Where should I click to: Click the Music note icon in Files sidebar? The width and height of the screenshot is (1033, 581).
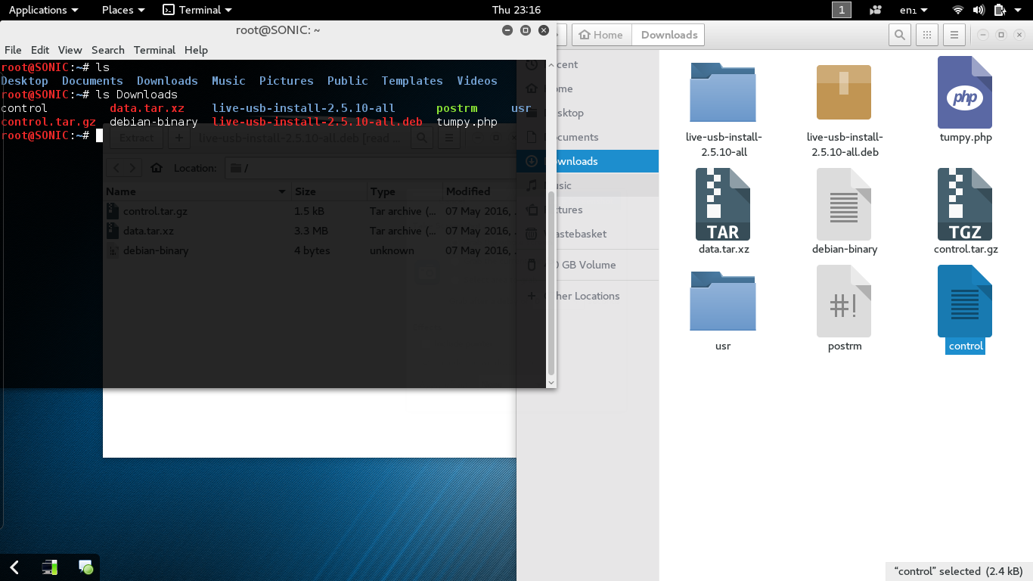(x=532, y=185)
